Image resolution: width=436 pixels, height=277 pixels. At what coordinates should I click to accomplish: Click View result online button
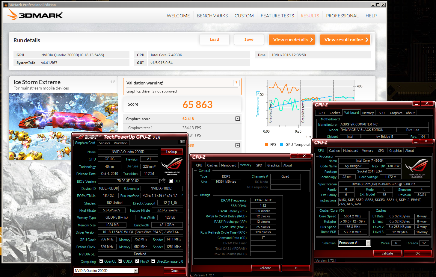point(345,40)
